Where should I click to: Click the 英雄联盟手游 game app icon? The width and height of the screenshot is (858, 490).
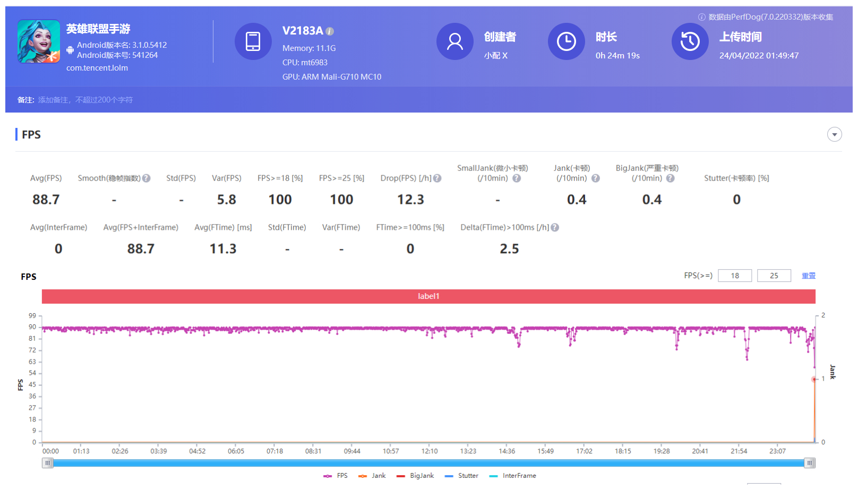tap(38, 41)
